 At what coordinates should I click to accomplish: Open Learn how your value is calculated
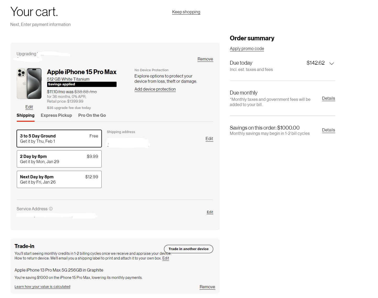click(x=42, y=287)
